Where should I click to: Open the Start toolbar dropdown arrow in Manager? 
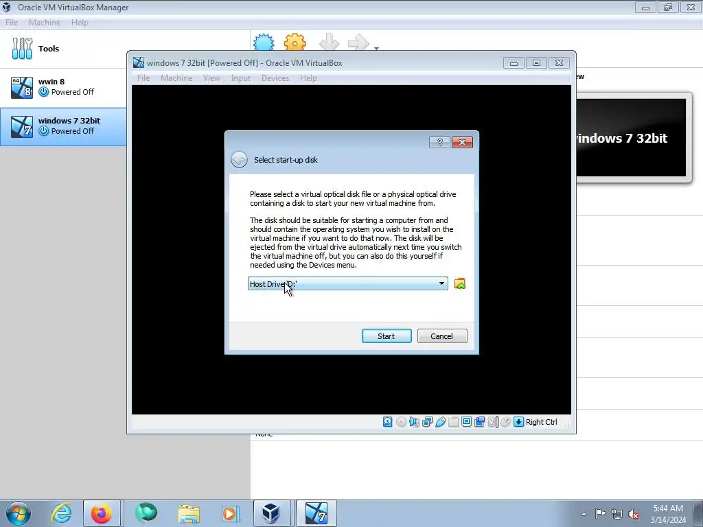tap(377, 48)
